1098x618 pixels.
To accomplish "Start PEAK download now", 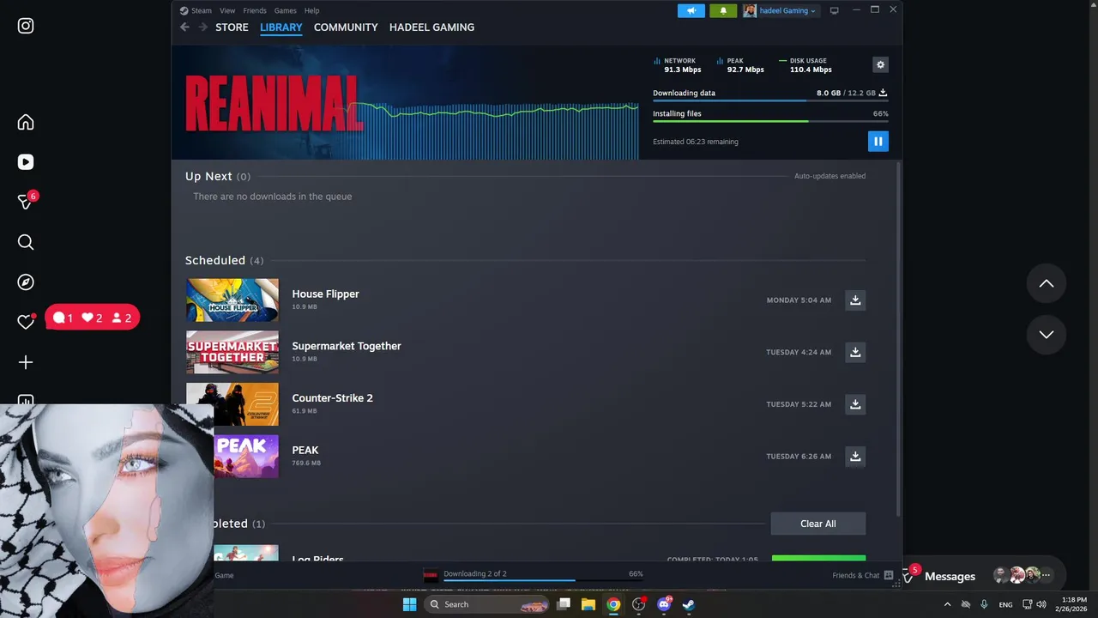I will pyautogui.click(x=855, y=456).
